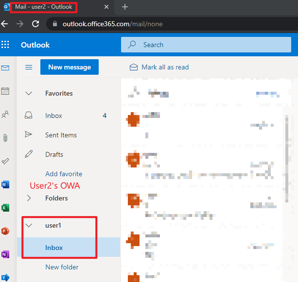Click the Search mail box
The width and height of the screenshot is (298, 282).
pyautogui.click(x=206, y=45)
